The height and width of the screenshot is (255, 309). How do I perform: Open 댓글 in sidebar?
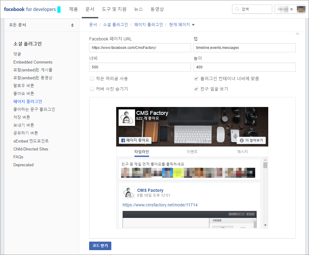click(x=17, y=54)
